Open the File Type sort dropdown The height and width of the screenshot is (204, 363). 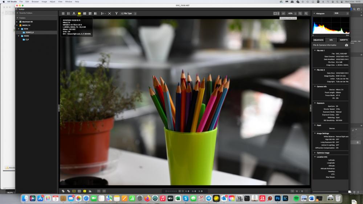[129, 14]
